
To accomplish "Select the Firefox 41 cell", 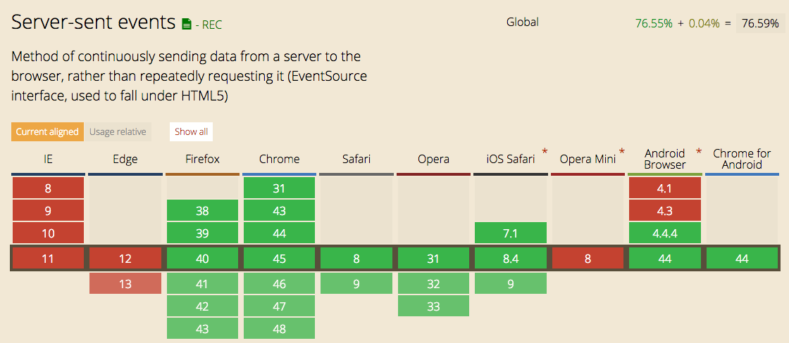I will point(202,284).
